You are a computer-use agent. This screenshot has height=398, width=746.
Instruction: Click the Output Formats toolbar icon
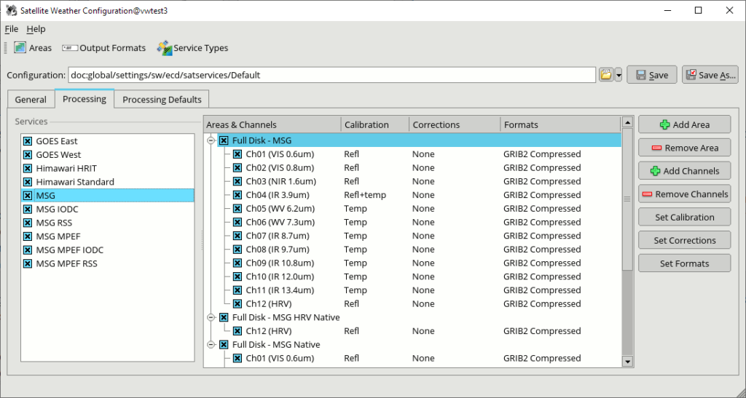click(x=70, y=48)
